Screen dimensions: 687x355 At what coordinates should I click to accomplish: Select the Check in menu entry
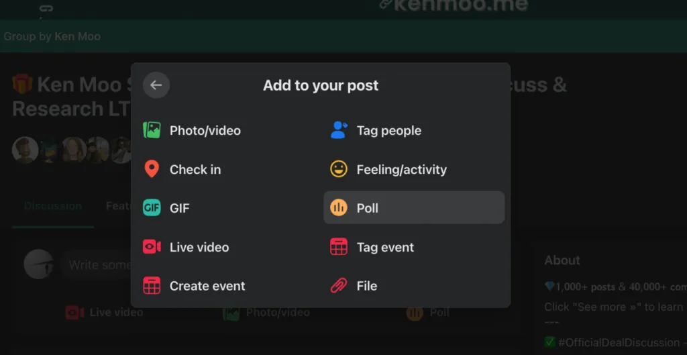pos(195,170)
